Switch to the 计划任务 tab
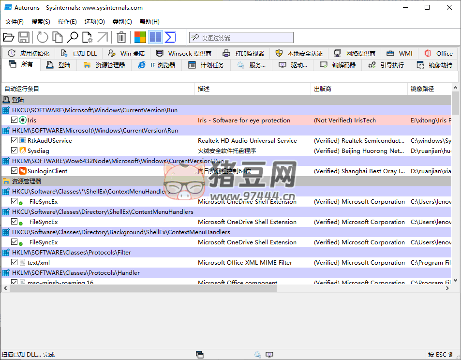Image resolution: width=461 pixels, height=360 pixels. point(206,65)
